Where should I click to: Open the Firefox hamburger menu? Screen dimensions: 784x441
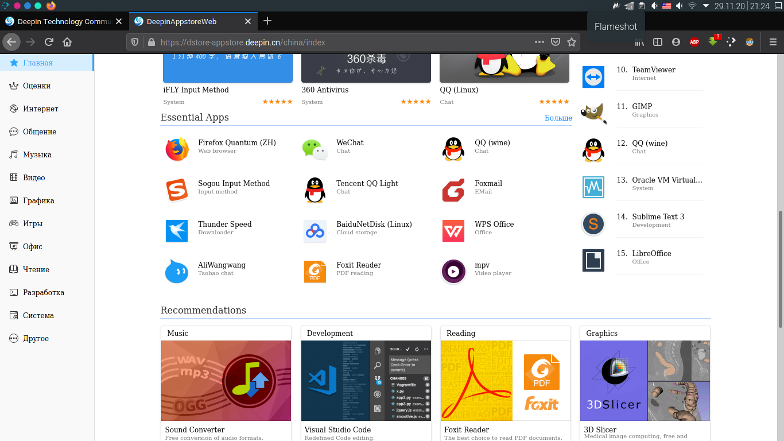(773, 42)
